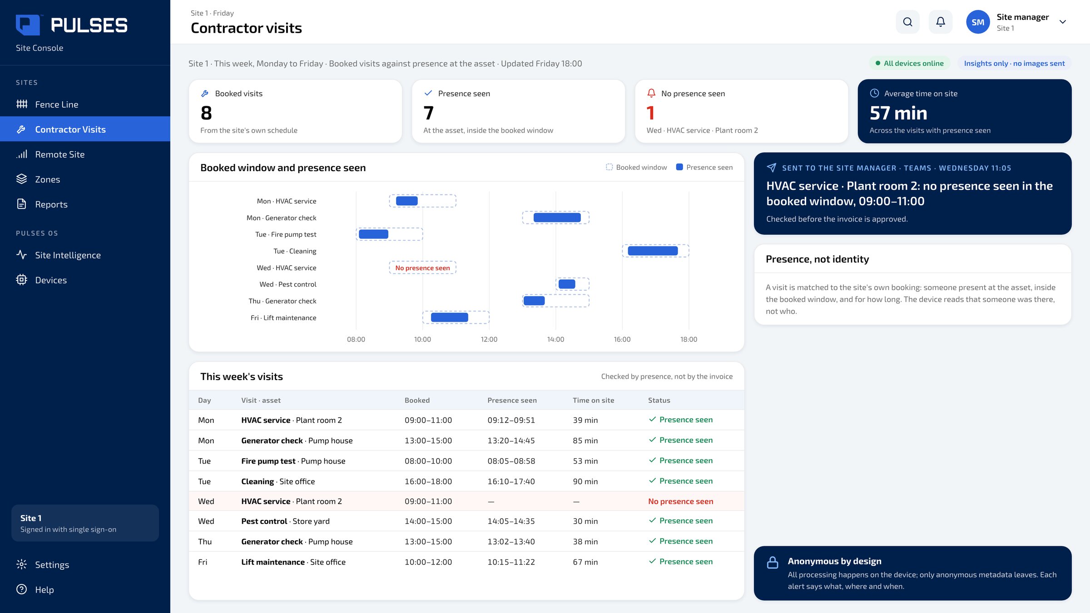Click the Fri Lift maintenance presence bar
The height and width of the screenshot is (613, 1090).
coord(450,317)
